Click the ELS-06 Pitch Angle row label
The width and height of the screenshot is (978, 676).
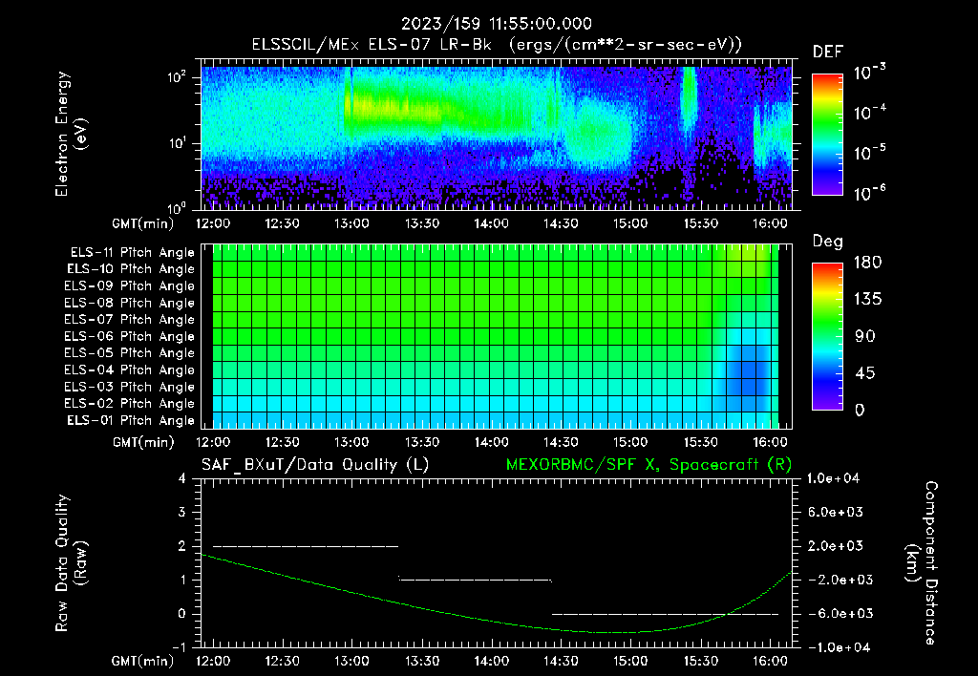[130, 336]
